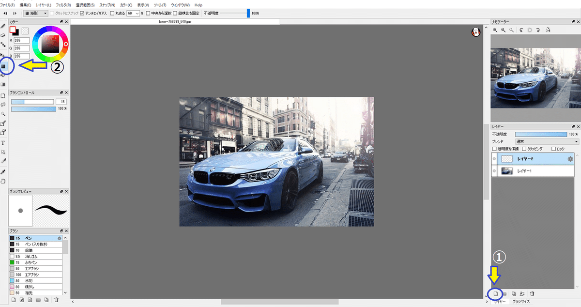The image size is (581, 307).
Task: Enable 縦横比を固定 checkbox
Action: pos(175,13)
